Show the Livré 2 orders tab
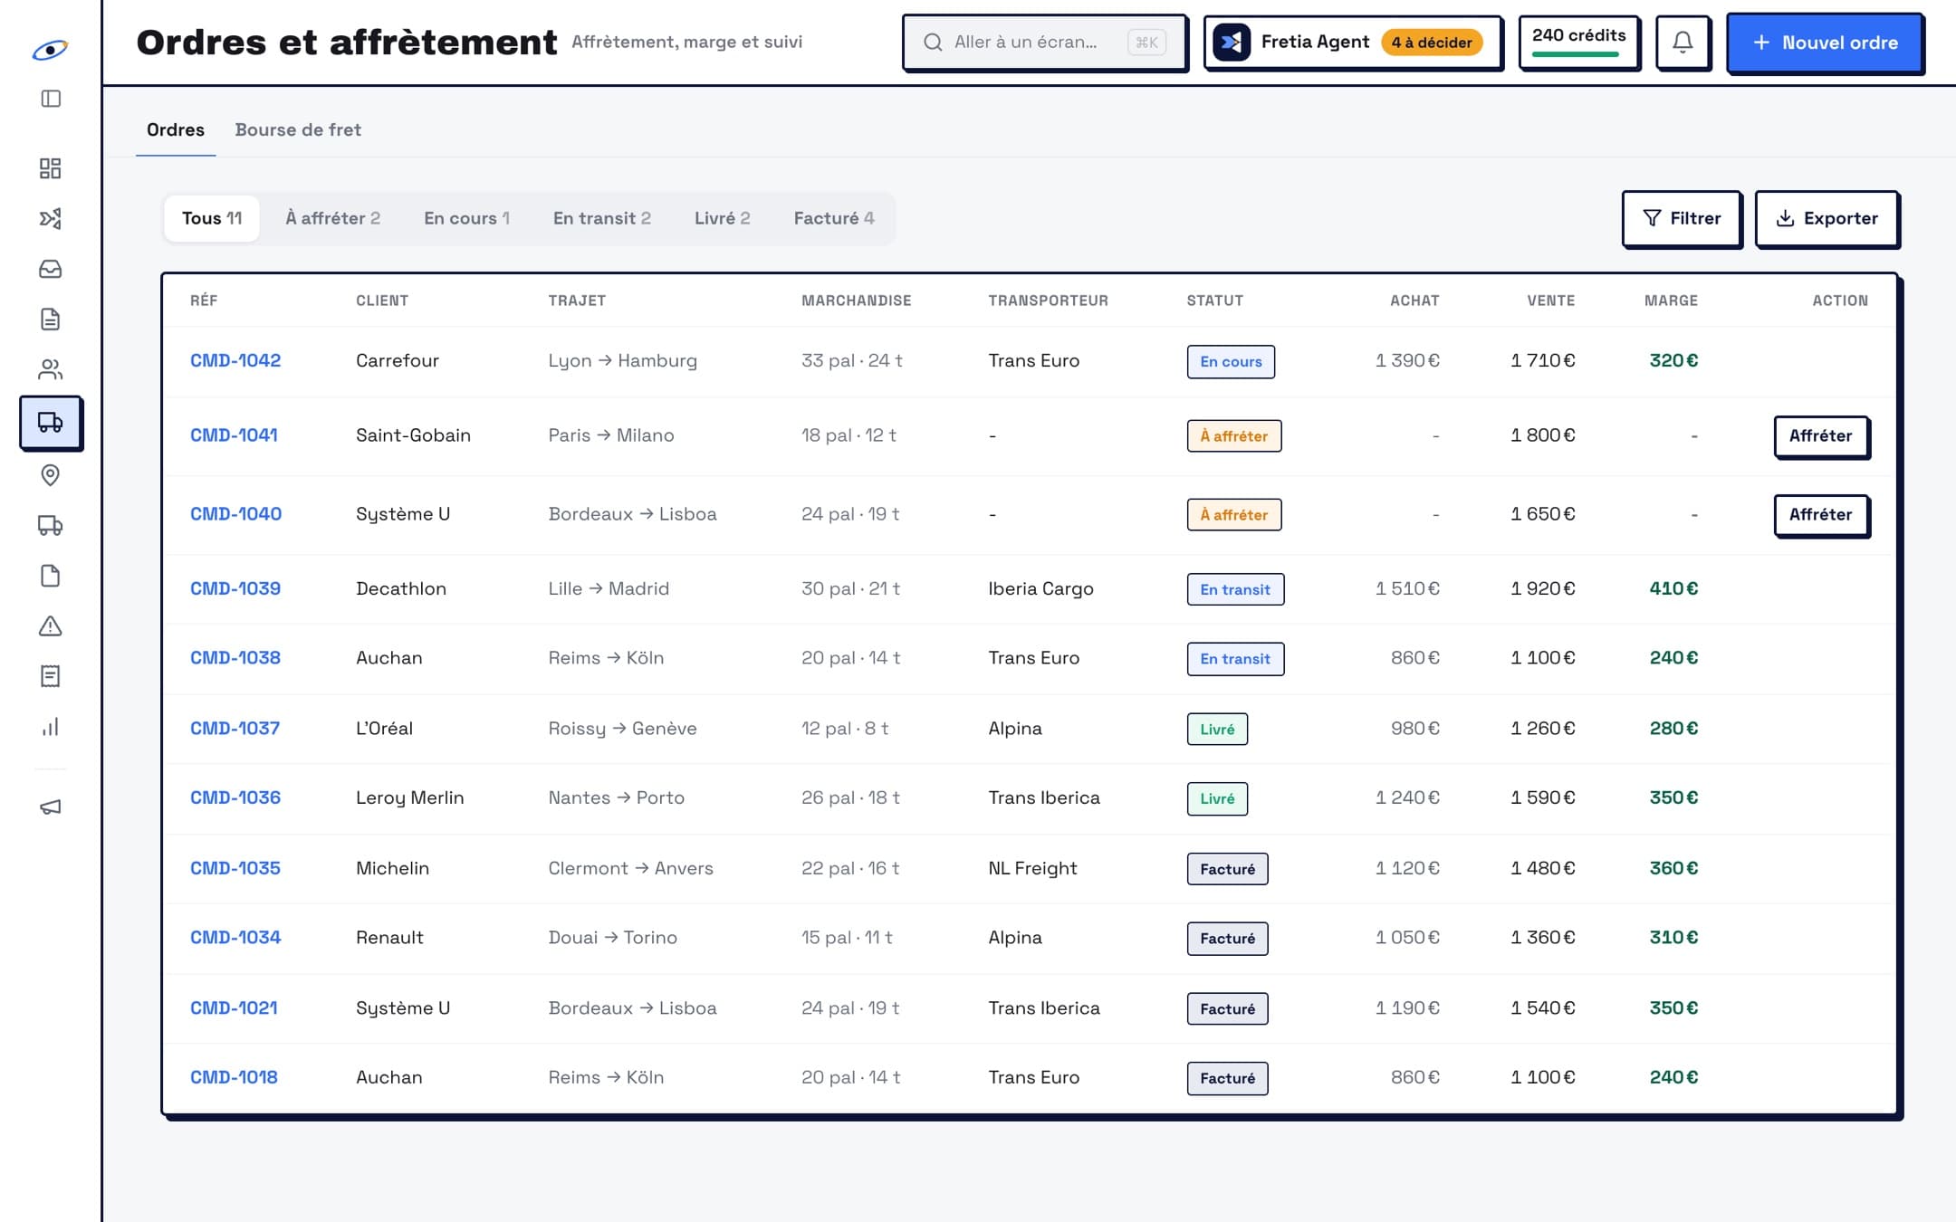Image resolution: width=1956 pixels, height=1222 pixels. [x=723, y=218]
